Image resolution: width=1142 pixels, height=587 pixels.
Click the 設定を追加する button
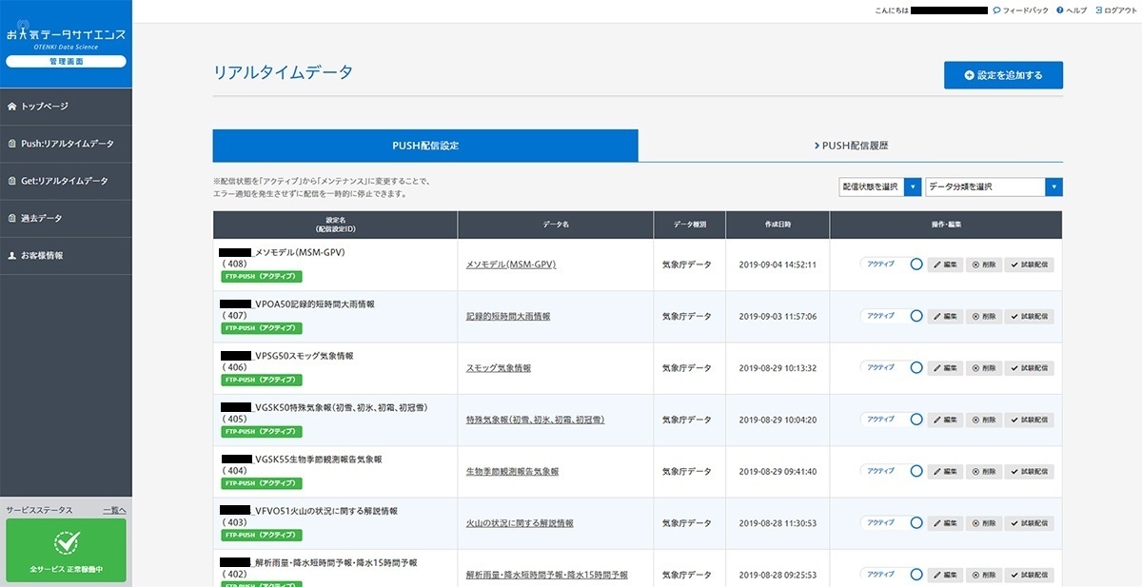point(1003,75)
